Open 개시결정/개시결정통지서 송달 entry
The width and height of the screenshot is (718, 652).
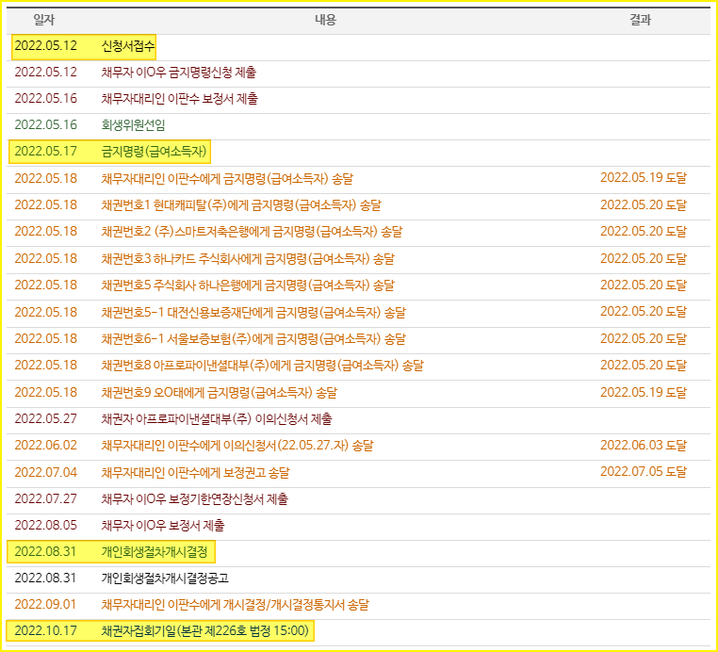(x=235, y=605)
